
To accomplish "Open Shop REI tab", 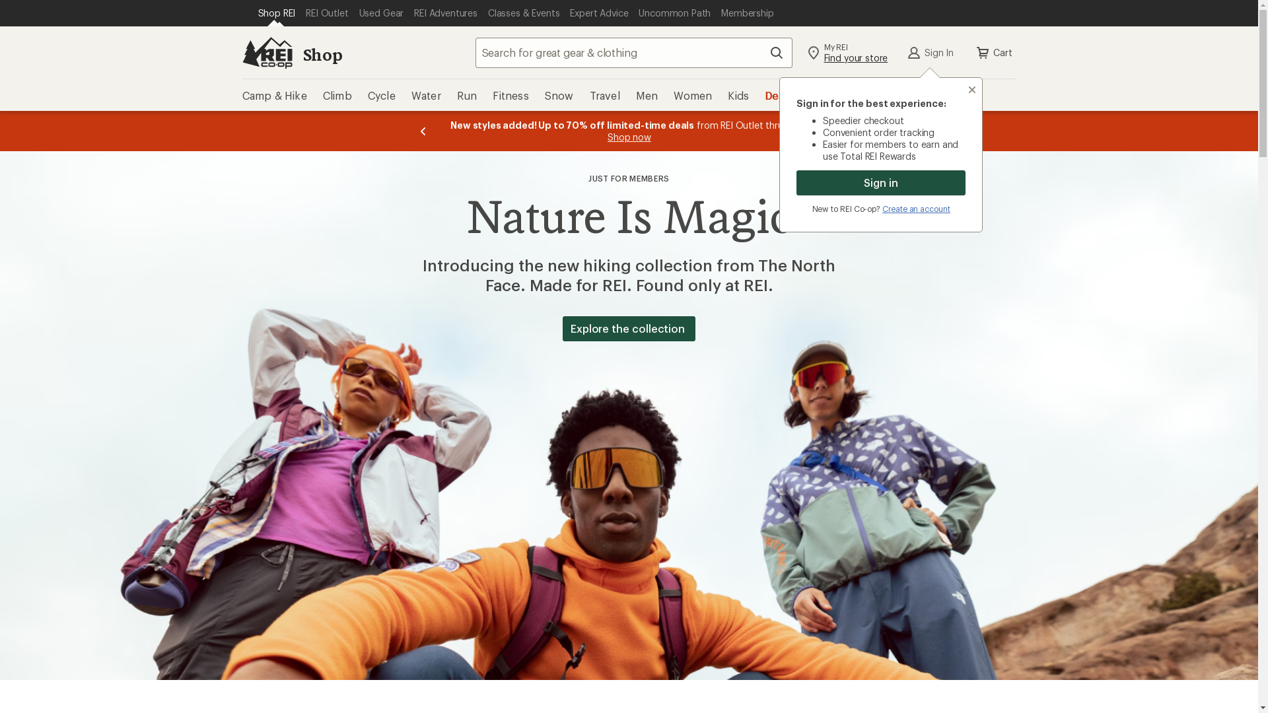I will (x=276, y=13).
